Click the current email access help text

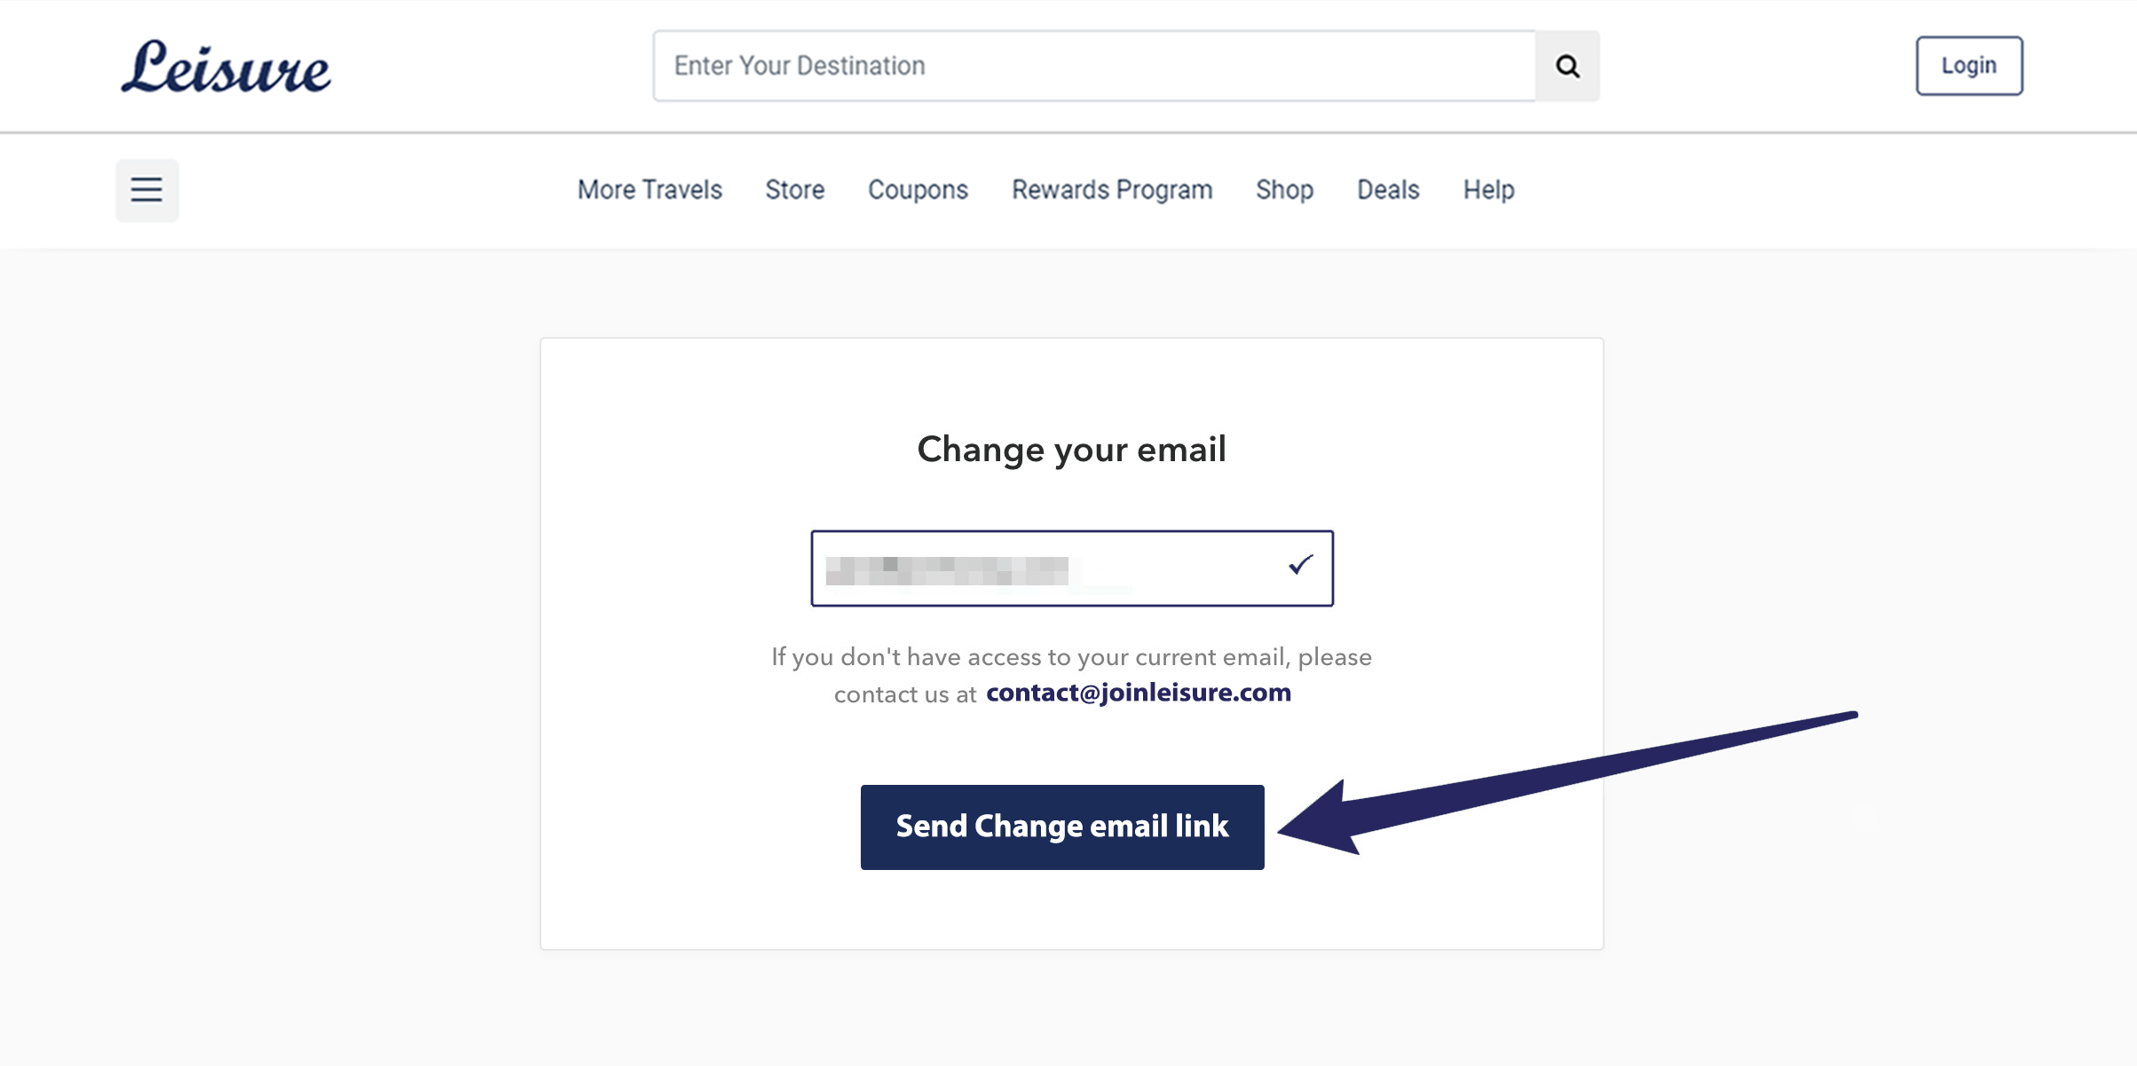[x=1071, y=675]
